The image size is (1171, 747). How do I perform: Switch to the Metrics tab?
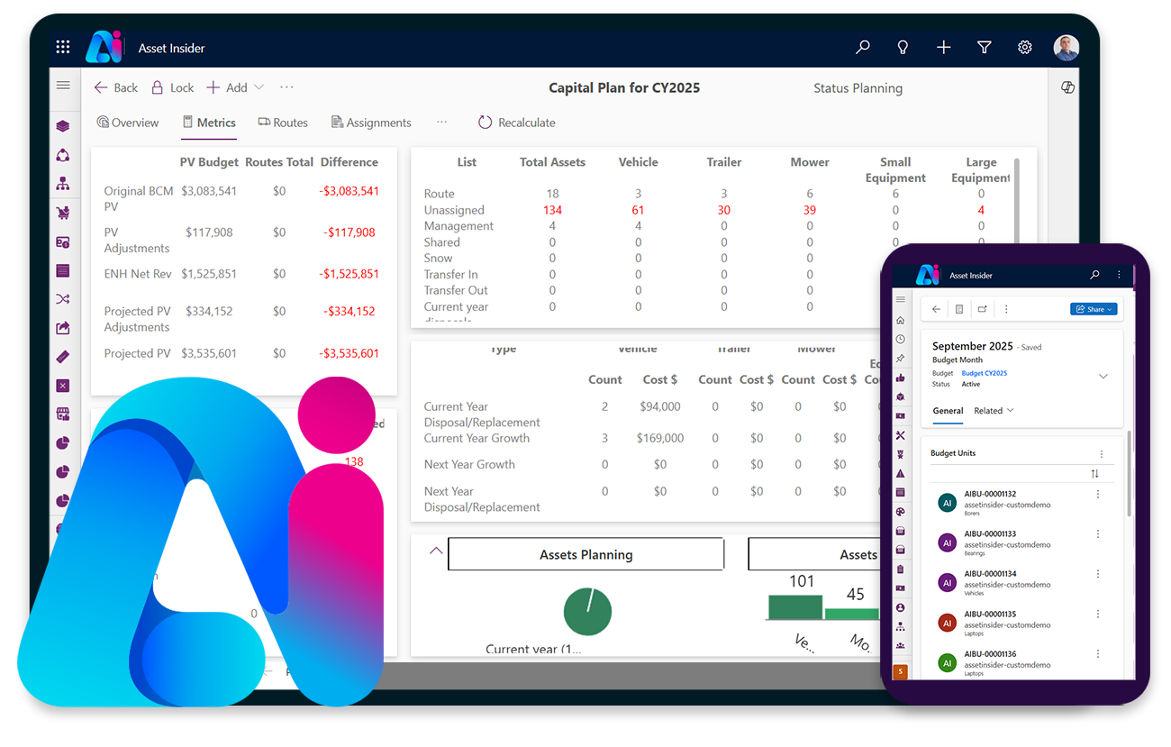(x=209, y=123)
